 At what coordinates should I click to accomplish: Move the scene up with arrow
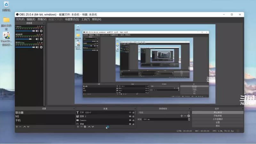pos(25,127)
